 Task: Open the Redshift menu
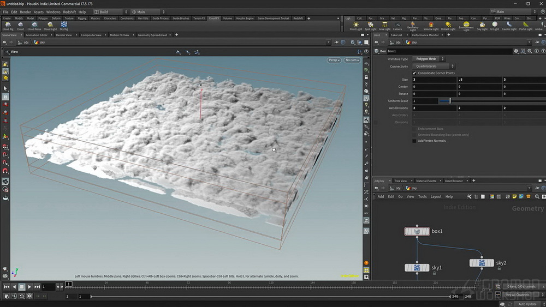(x=69, y=12)
